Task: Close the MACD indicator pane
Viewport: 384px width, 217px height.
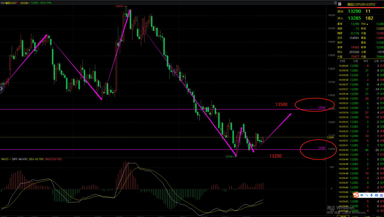Action: pos(325,160)
